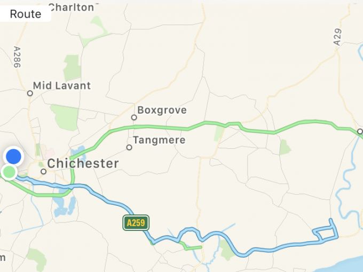Click the town marker at the route's east end
This screenshot has height=272, width=363.
(360, 131)
